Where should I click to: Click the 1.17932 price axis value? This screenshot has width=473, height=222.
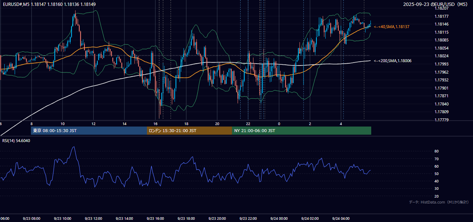(442, 80)
